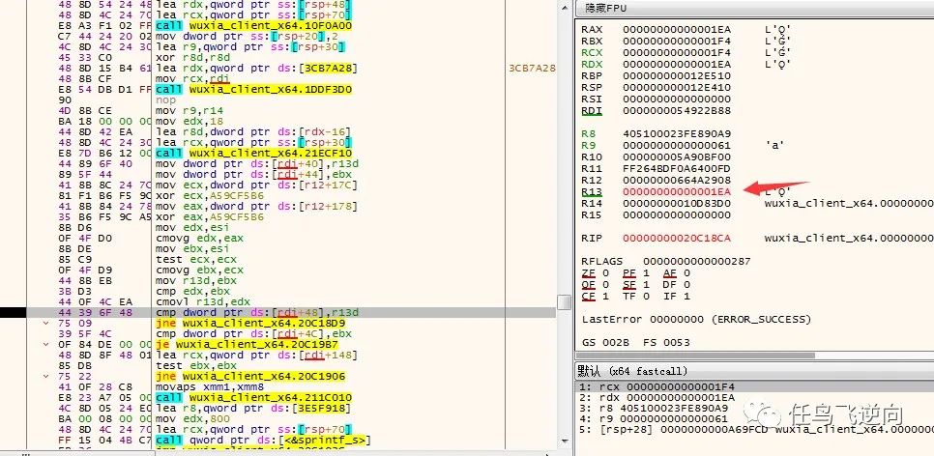Click the black RIP marker in the disassembly gutter
This screenshot has height=456, width=934.
[13, 312]
